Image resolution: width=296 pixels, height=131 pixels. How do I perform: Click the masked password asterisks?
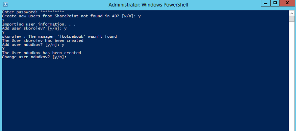coord(52,12)
